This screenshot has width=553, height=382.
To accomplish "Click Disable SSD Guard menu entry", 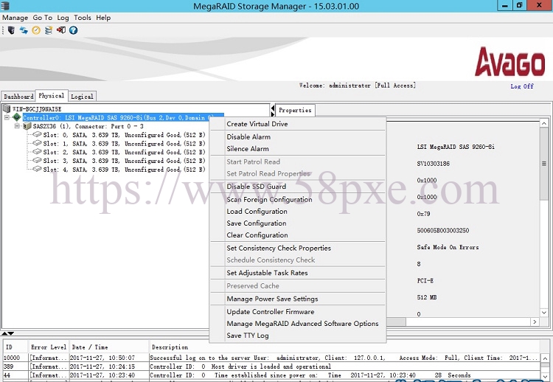I will click(298, 187).
